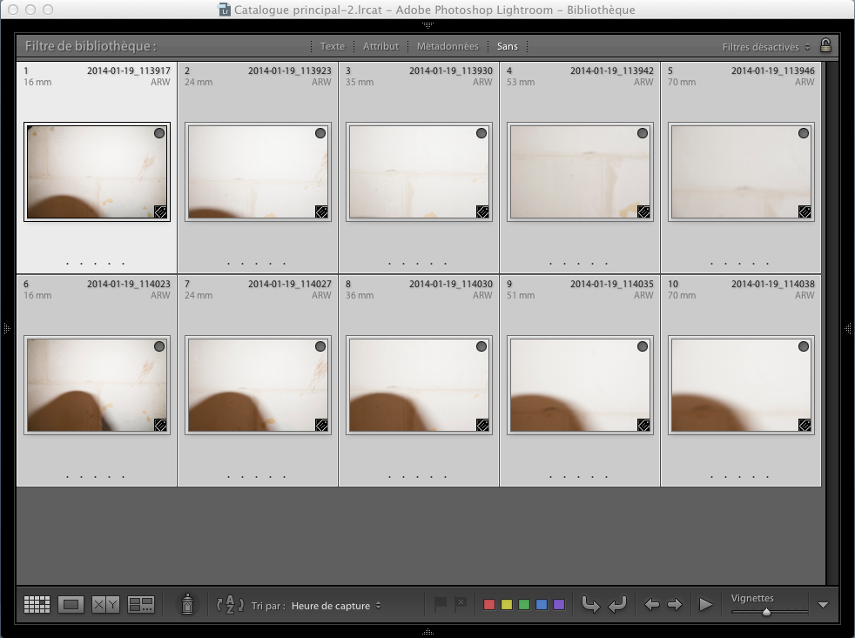
Task: Open Compare (X|Y) view
Action: 105,604
